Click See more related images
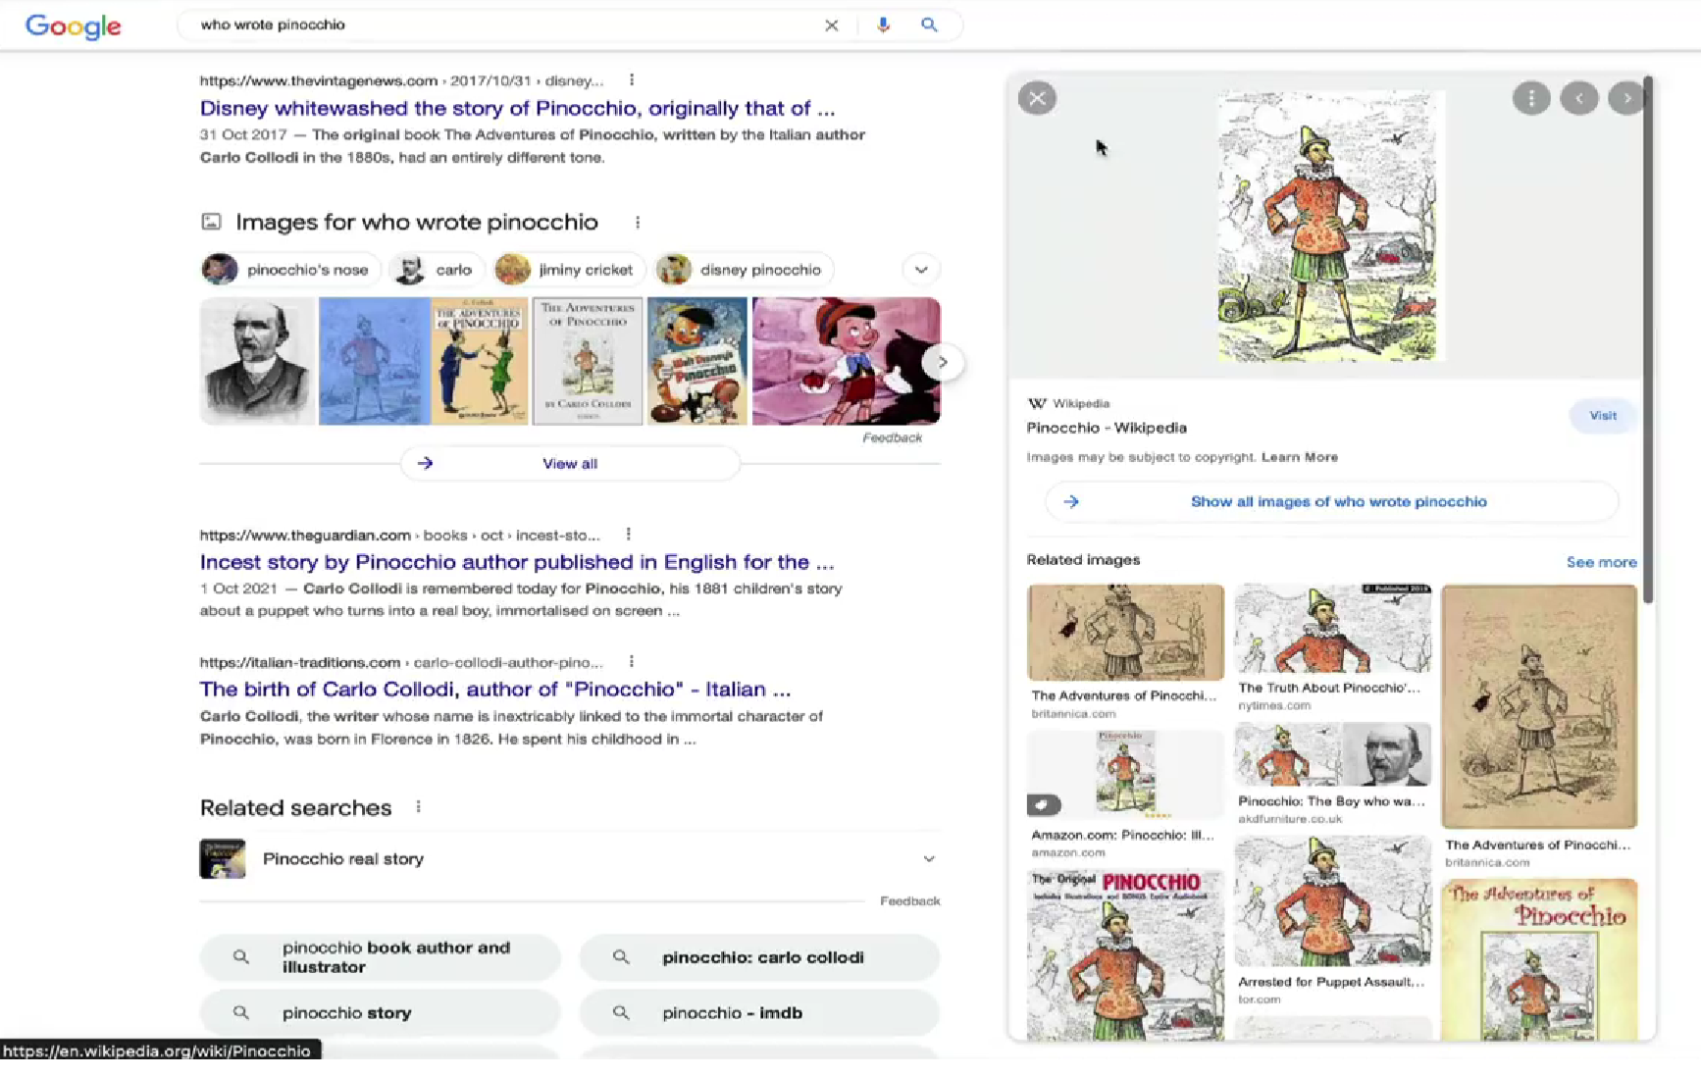This screenshot has width=1701, height=1077. [1601, 562]
